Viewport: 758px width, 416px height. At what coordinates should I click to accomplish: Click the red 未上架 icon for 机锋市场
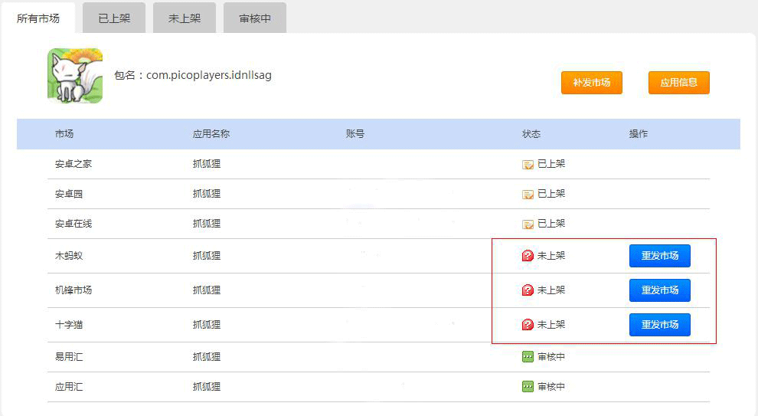pos(528,290)
